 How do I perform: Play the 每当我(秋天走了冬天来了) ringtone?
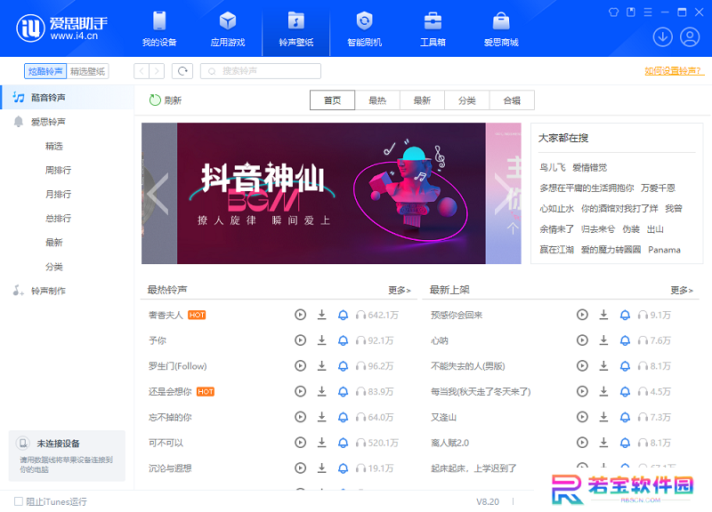[582, 391]
